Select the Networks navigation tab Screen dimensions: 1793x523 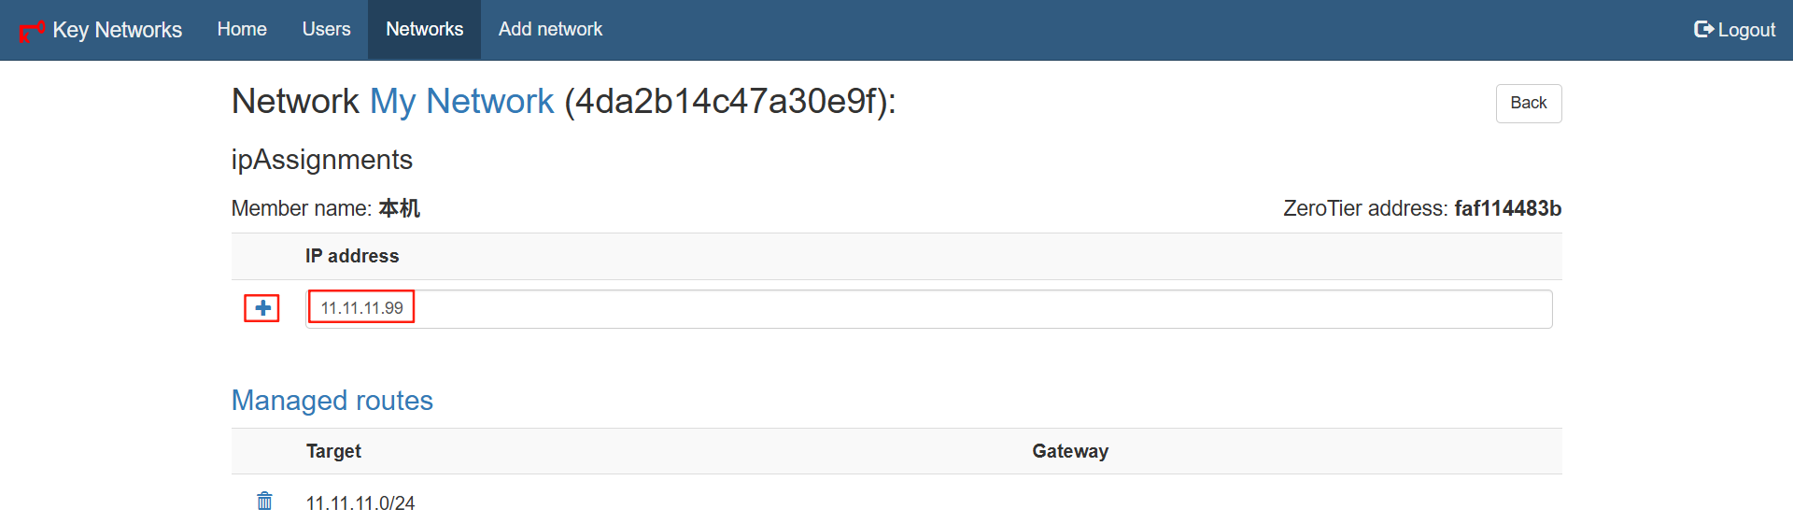pyautogui.click(x=425, y=29)
